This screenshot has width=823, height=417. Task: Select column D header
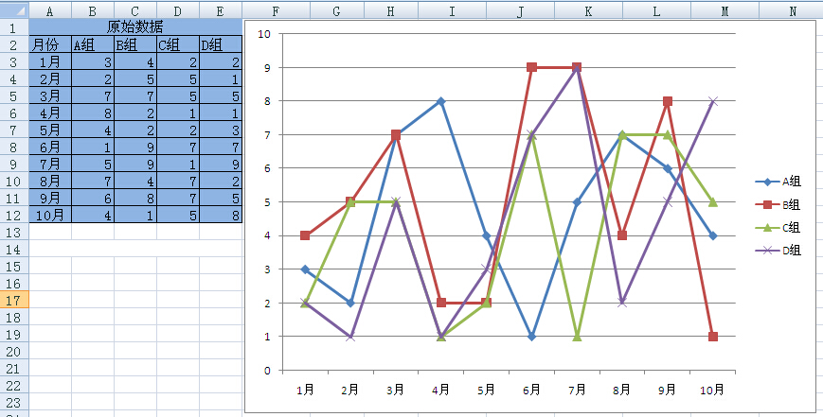178,11
